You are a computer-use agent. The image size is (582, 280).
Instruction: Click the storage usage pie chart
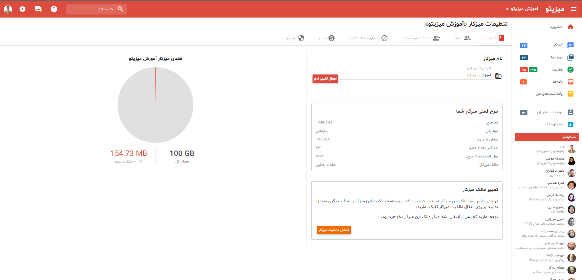coord(156,105)
